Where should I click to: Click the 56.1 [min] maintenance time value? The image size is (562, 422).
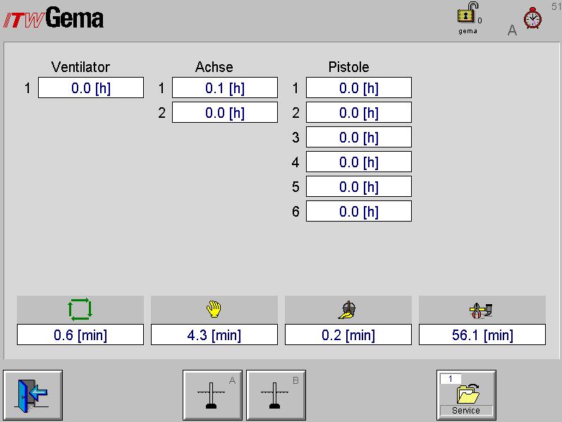tap(482, 334)
